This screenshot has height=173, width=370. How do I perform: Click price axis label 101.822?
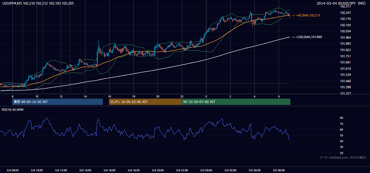(345, 50)
